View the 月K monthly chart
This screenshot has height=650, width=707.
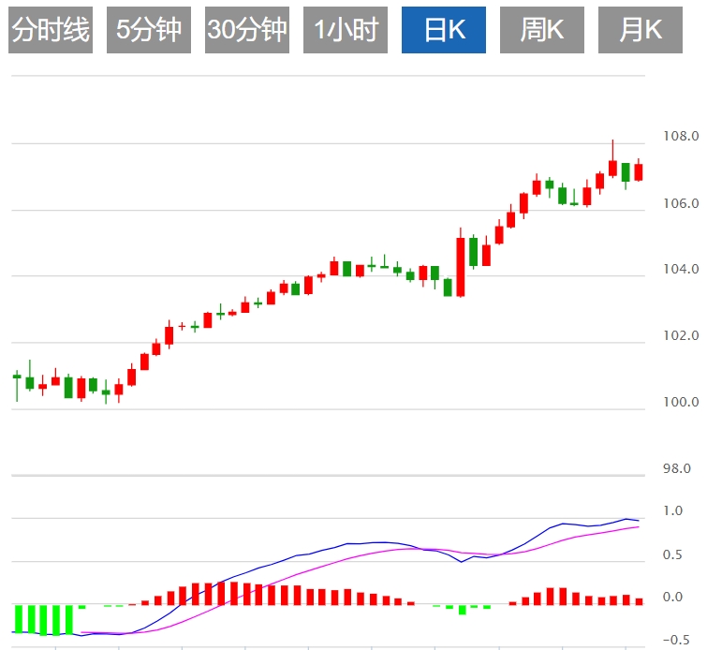tap(641, 30)
